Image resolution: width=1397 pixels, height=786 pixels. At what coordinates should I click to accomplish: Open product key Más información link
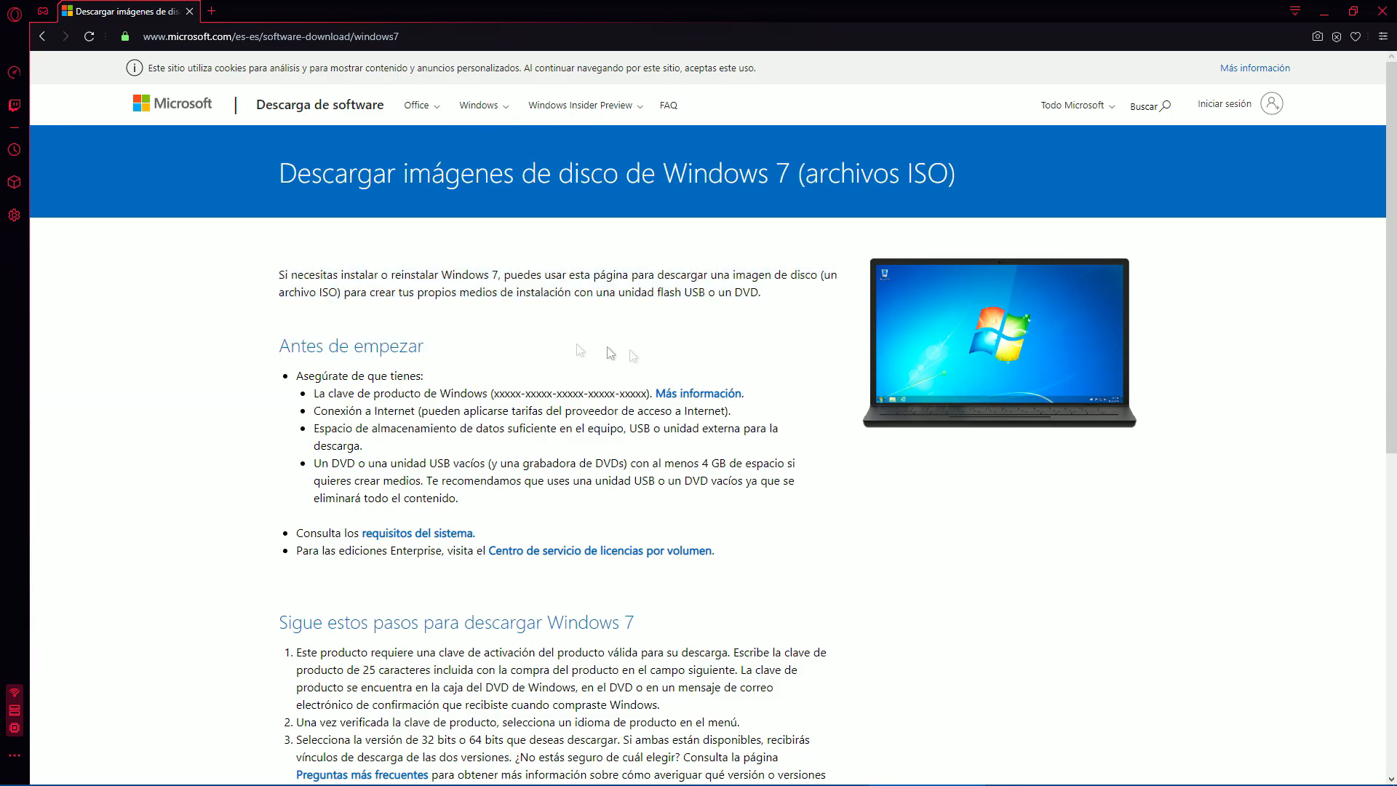(x=698, y=394)
